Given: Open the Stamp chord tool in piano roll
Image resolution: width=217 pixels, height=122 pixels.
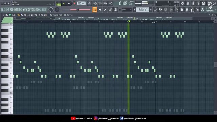Looking at the screenshot, I should tap(14, 15).
